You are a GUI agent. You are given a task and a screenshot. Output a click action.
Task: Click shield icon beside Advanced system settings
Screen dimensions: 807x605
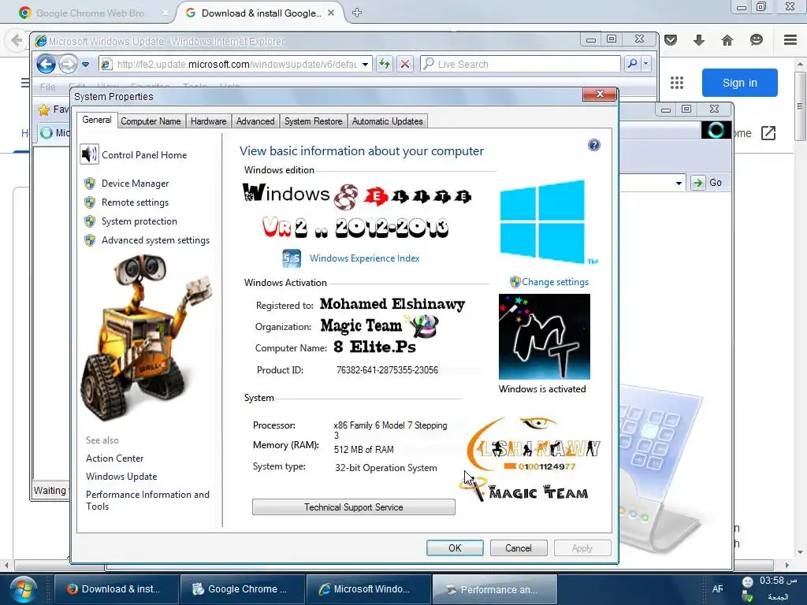pyautogui.click(x=90, y=240)
